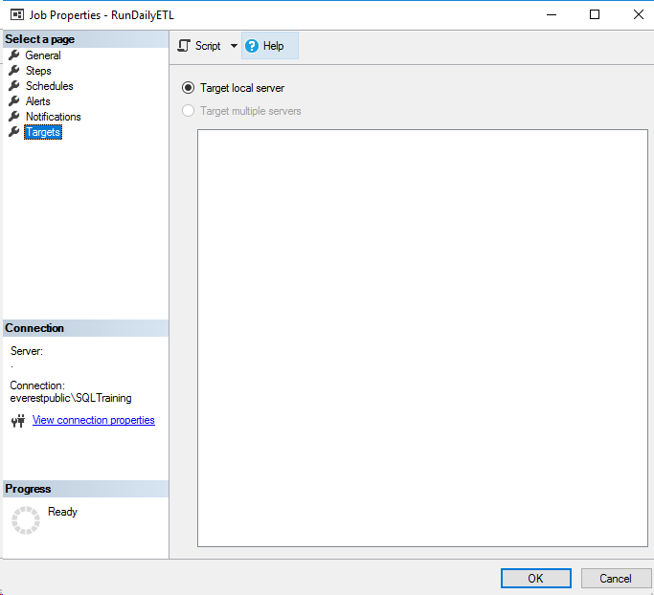
Task: Expand the Script dropdown arrow
Action: pos(234,46)
